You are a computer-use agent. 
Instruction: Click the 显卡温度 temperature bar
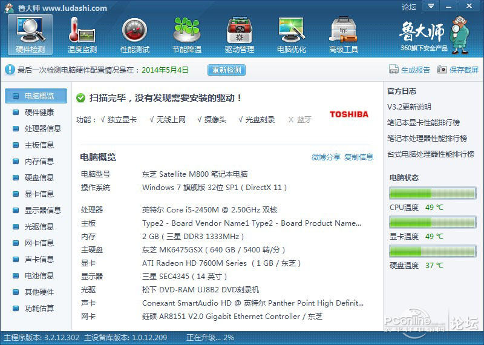[x=433, y=222]
